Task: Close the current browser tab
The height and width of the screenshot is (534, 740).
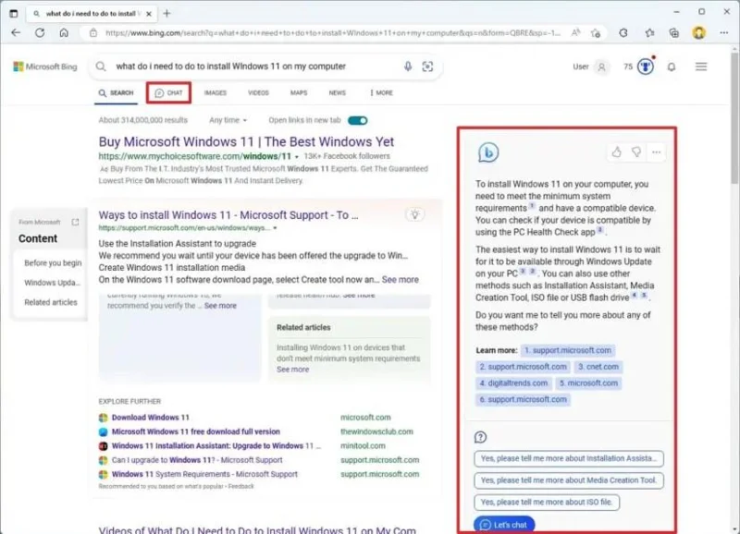Action: click(149, 14)
